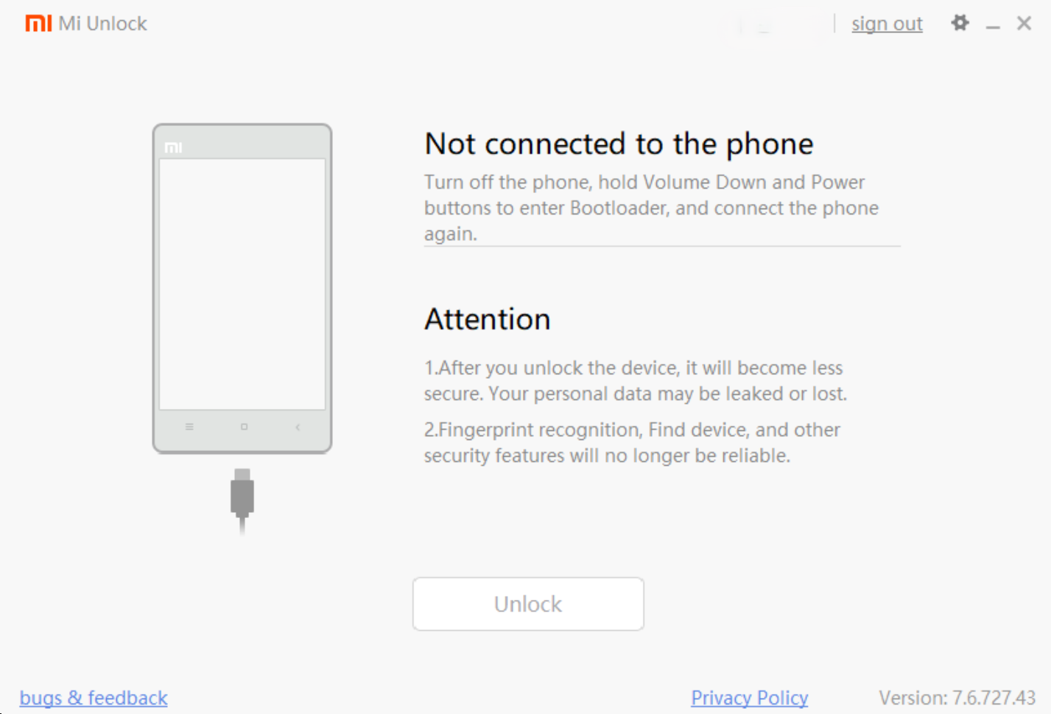Click the orange Mi logo
Screen dimensions: 1051x714
(x=38, y=24)
